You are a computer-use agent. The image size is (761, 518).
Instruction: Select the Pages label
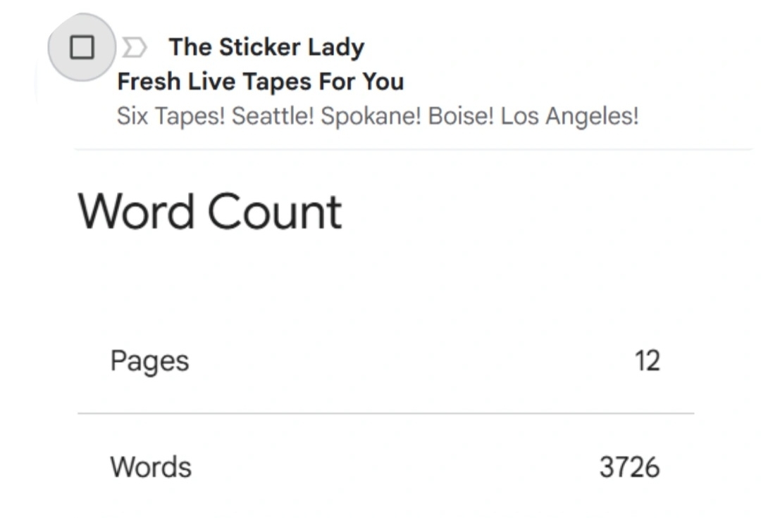149,361
